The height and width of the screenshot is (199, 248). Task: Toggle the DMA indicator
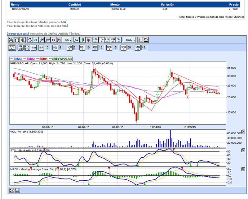[x=33, y=48]
